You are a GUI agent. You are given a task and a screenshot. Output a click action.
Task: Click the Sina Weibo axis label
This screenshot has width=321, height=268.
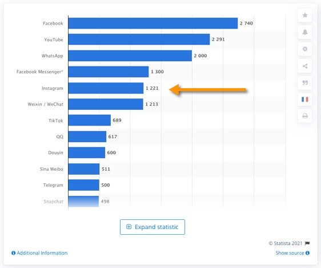(x=51, y=169)
